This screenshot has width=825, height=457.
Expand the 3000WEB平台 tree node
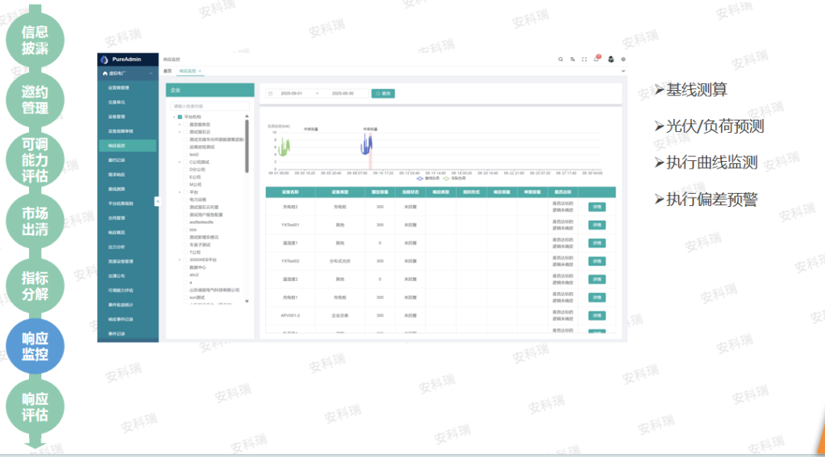(180, 260)
